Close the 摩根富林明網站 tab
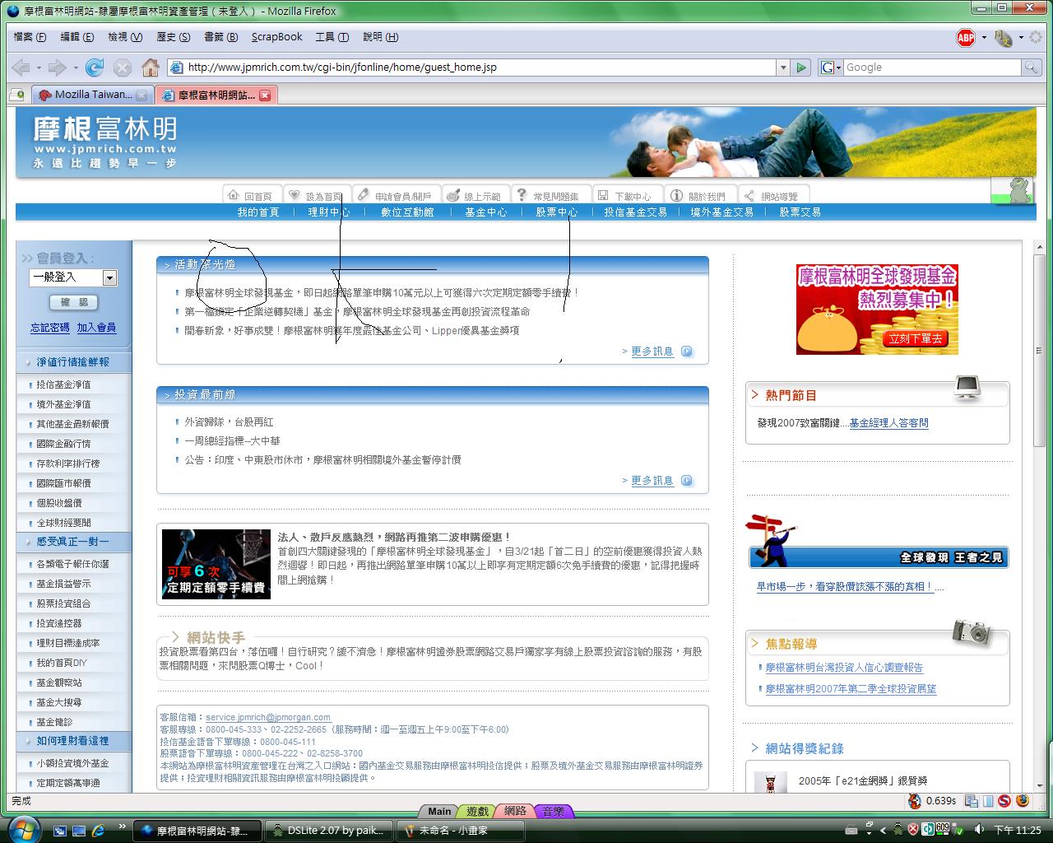This screenshot has width=1053, height=843. pos(265,95)
